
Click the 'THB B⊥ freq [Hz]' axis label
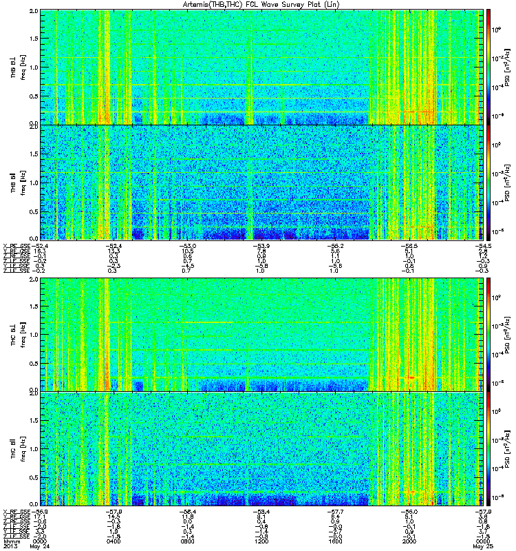pyautogui.click(x=19, y=67)
